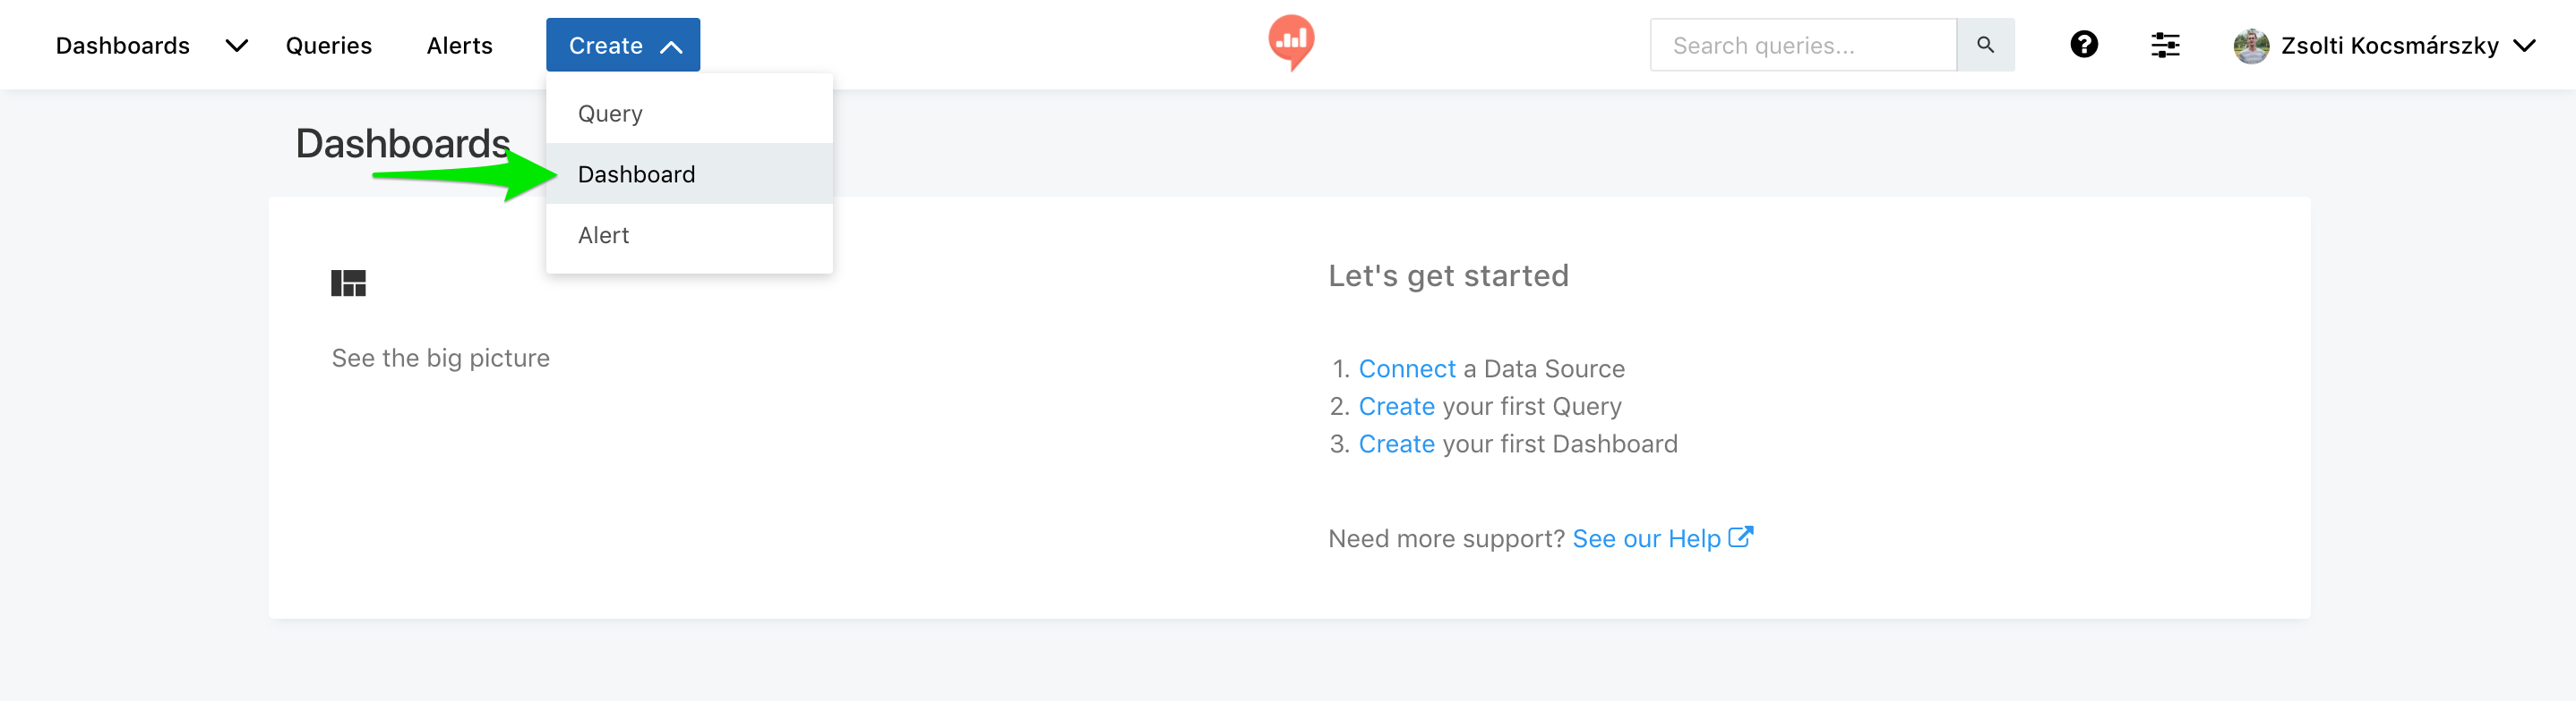Click external link icon beside Help

point(1741,537)
